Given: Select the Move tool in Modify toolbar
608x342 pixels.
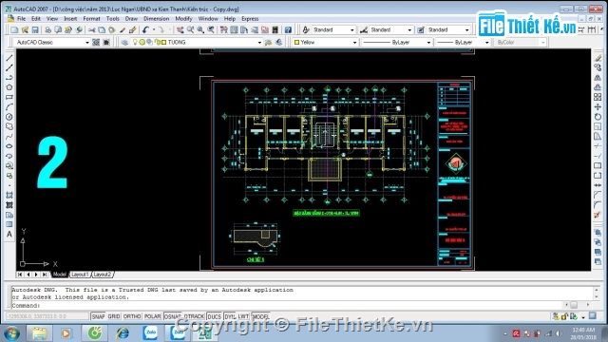Looking at the screenshot, I should [598, 106].
